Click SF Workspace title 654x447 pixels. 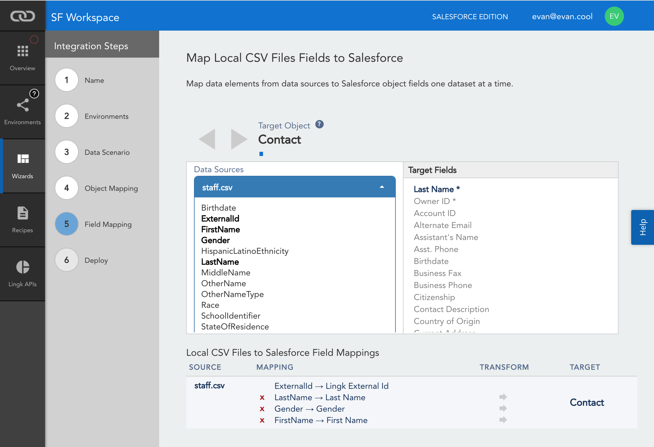(85, 17)
